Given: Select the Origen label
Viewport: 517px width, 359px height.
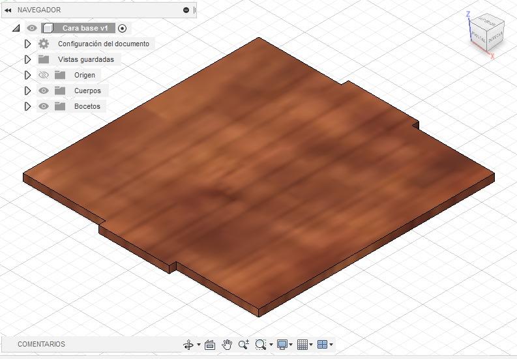Looking at the screenshot, I should 84,75.
